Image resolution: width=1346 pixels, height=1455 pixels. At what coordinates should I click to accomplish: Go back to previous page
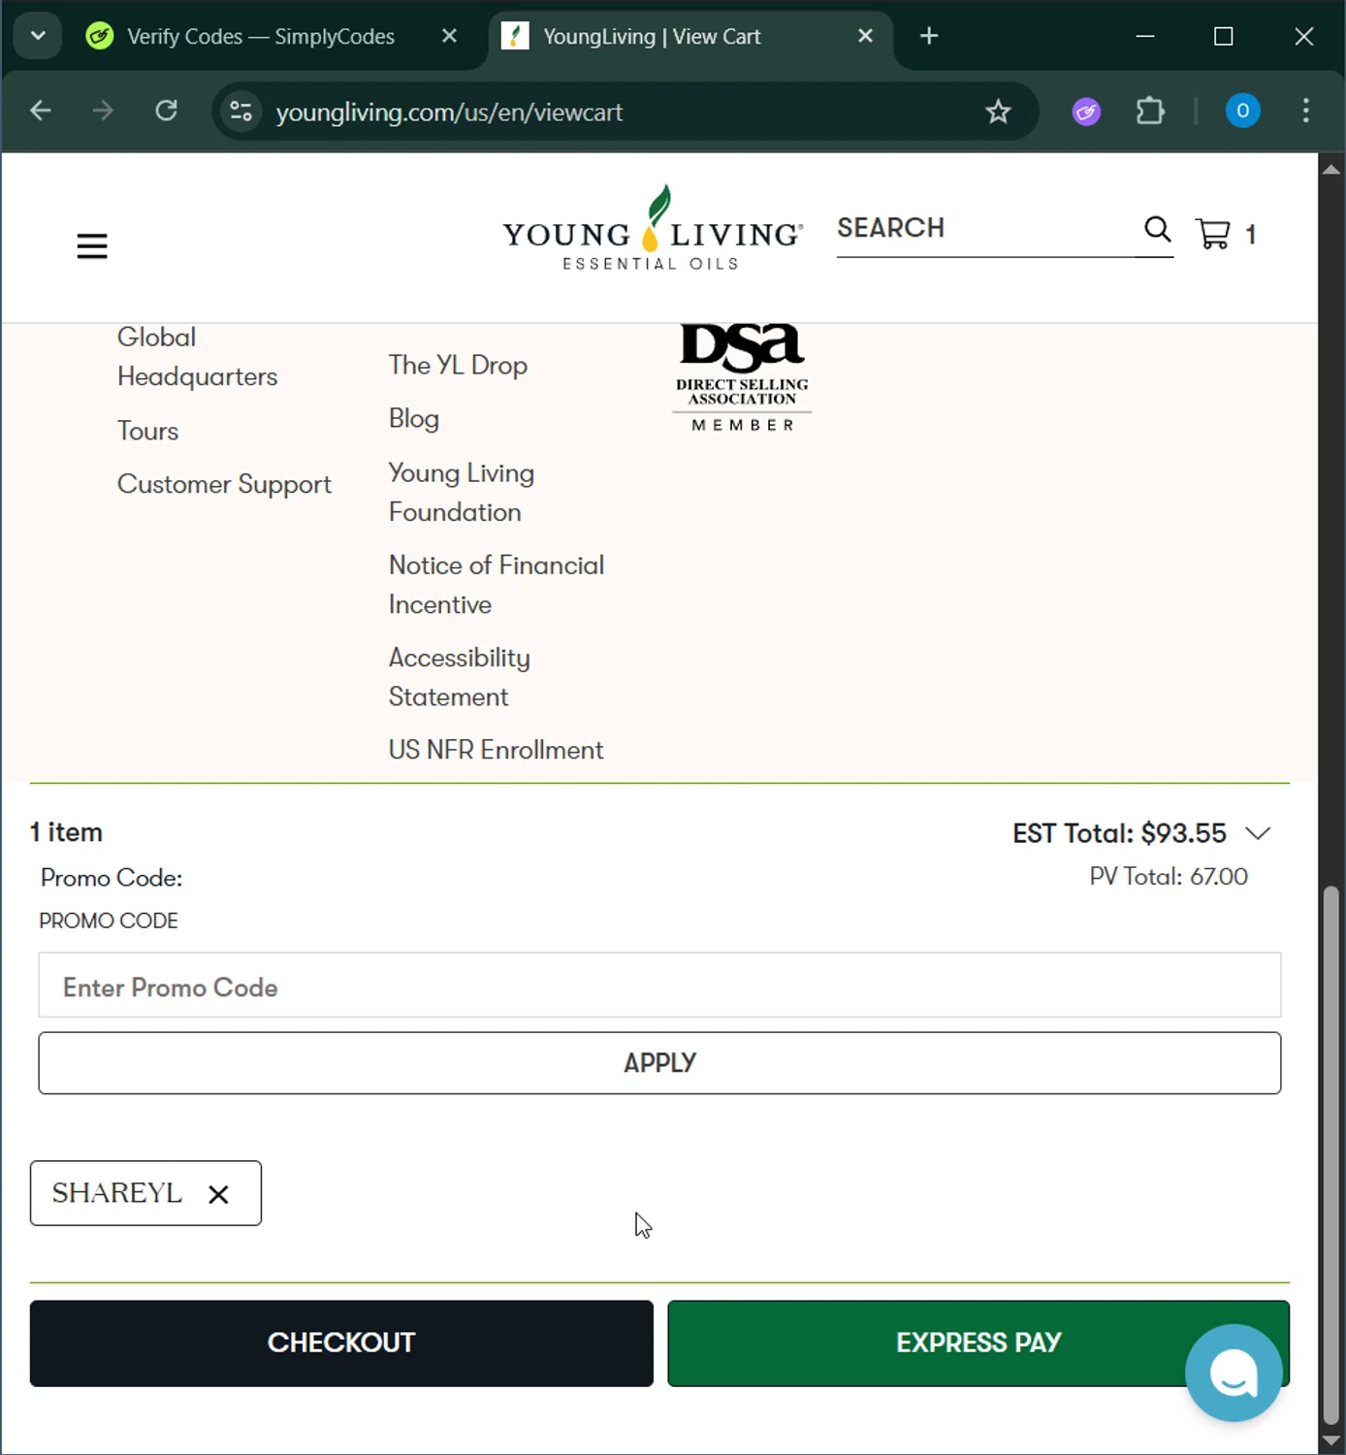point(41,112)
